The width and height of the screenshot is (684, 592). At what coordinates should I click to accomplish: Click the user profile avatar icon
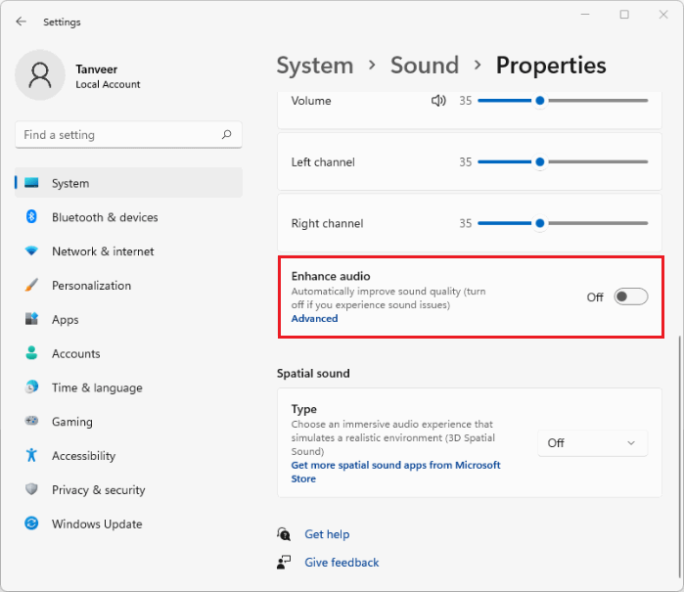(x=40, y=75)
